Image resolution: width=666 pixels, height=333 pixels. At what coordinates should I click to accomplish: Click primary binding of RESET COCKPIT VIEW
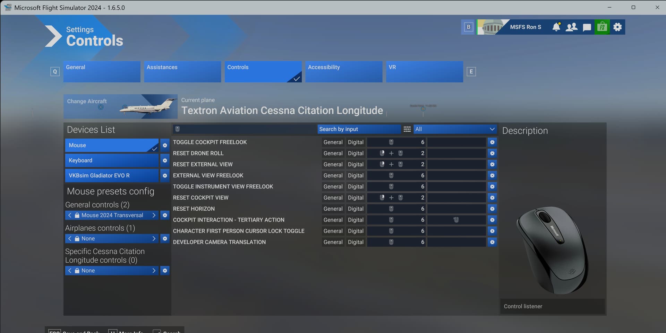(x=396, y=198)
